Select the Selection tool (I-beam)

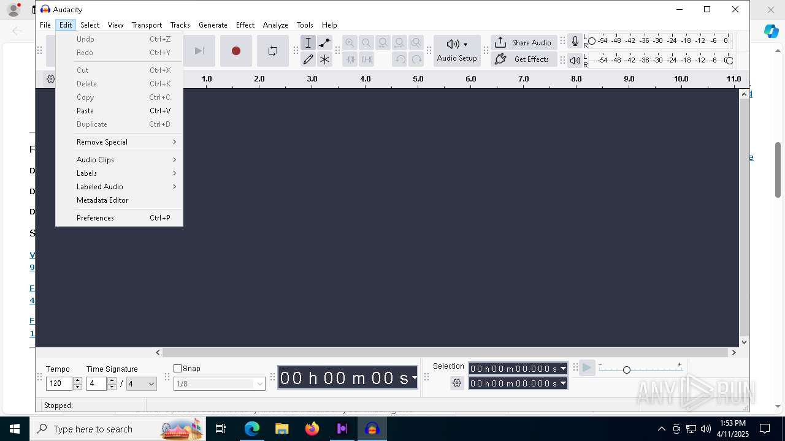point(308,43)
